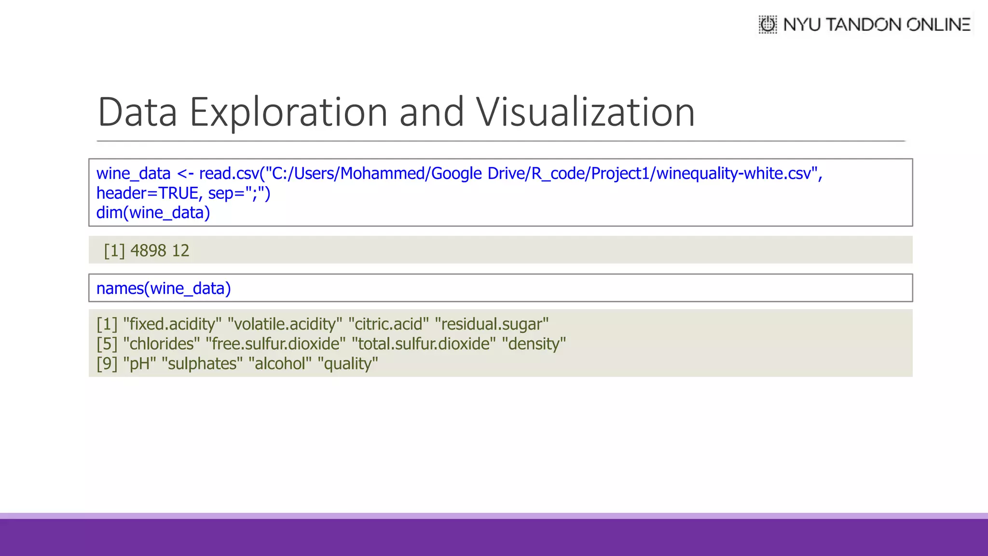Click the read.csv code line
988x556 pixels.
tap(459, 173)
